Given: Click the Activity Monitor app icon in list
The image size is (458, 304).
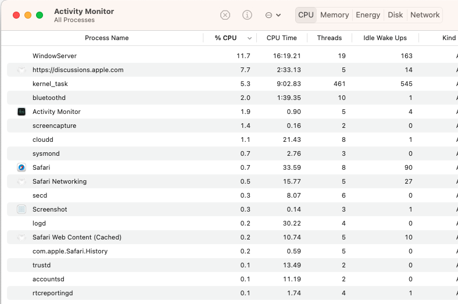Looking at the screenshot, I should tap(22, 112).
